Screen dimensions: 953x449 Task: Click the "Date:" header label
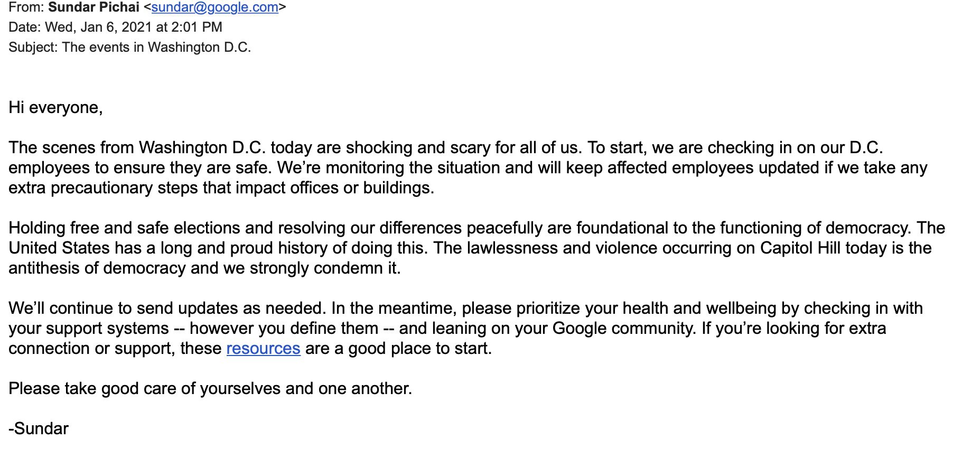pos(25,27)
